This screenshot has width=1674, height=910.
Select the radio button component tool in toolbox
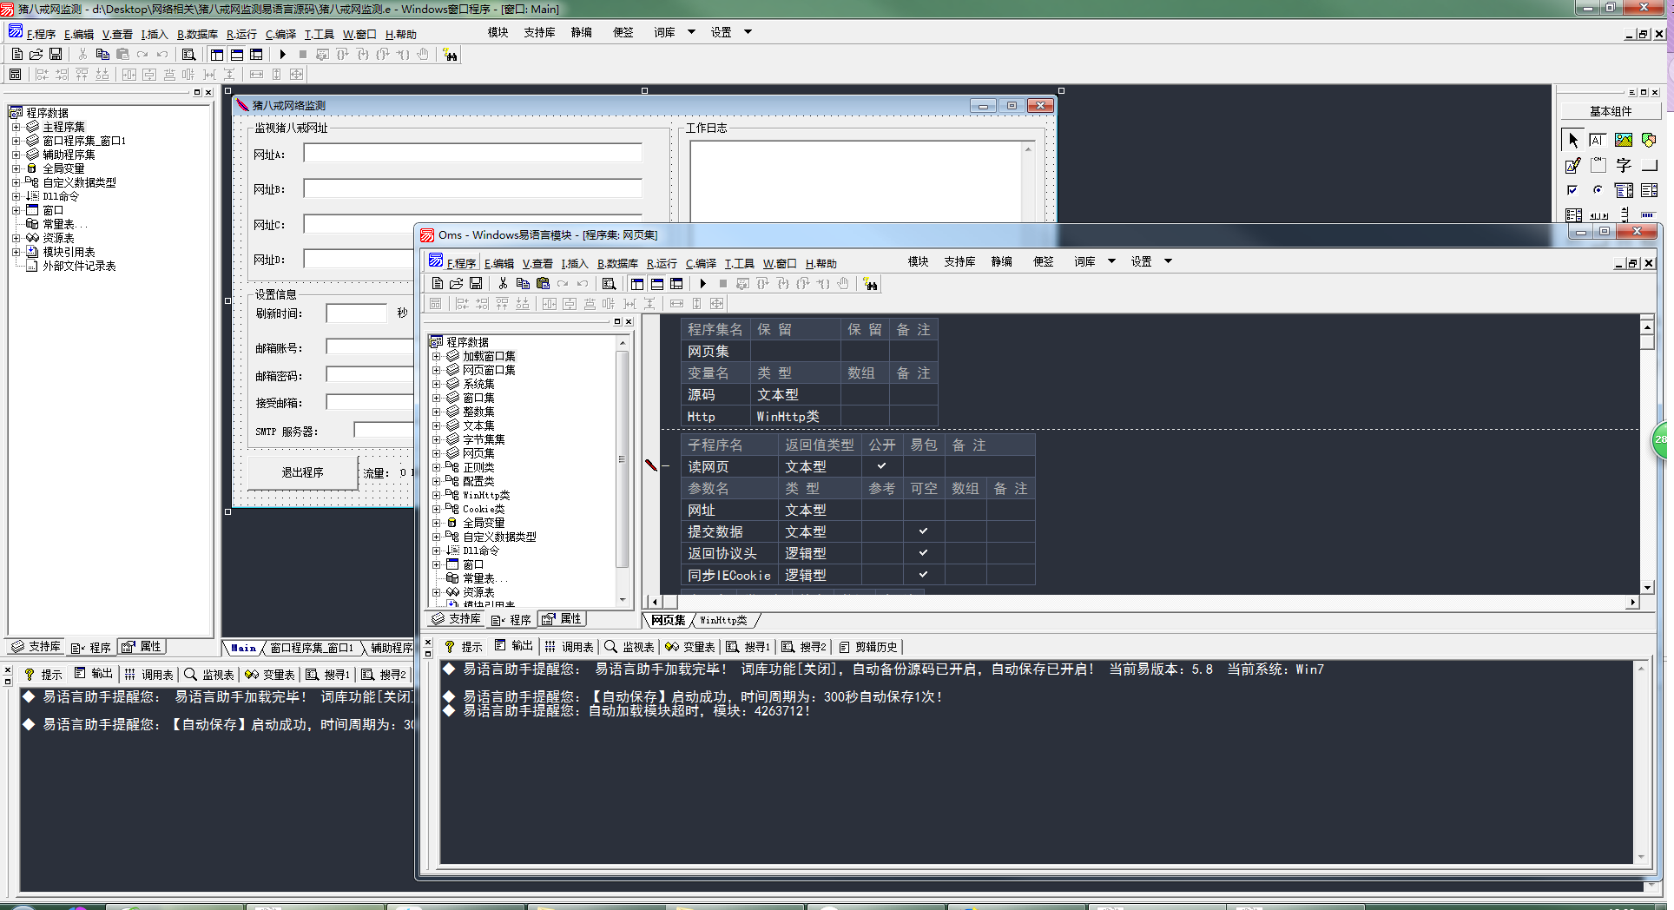pyautogui.click(x=1598, y=190)
